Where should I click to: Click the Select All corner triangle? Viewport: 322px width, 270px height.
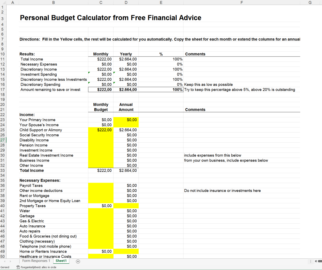coord(3,3)
